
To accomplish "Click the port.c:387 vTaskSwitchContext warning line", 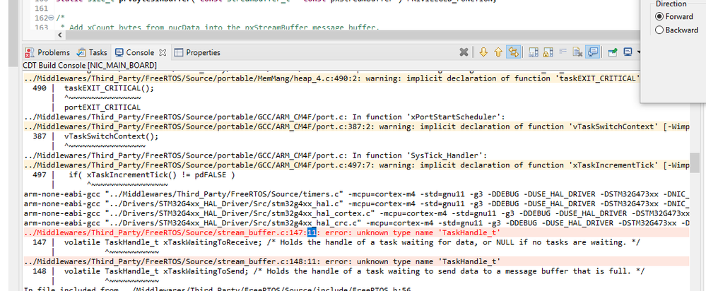I will tap(357, 126).
